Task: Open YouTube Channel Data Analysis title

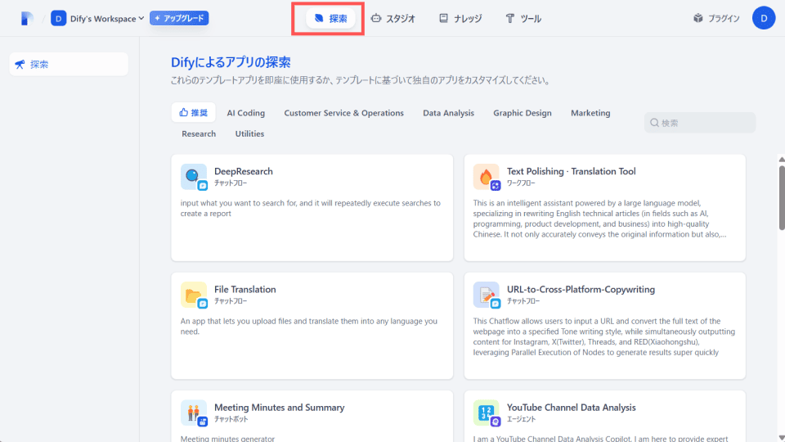Action: (x=572, y=408)
